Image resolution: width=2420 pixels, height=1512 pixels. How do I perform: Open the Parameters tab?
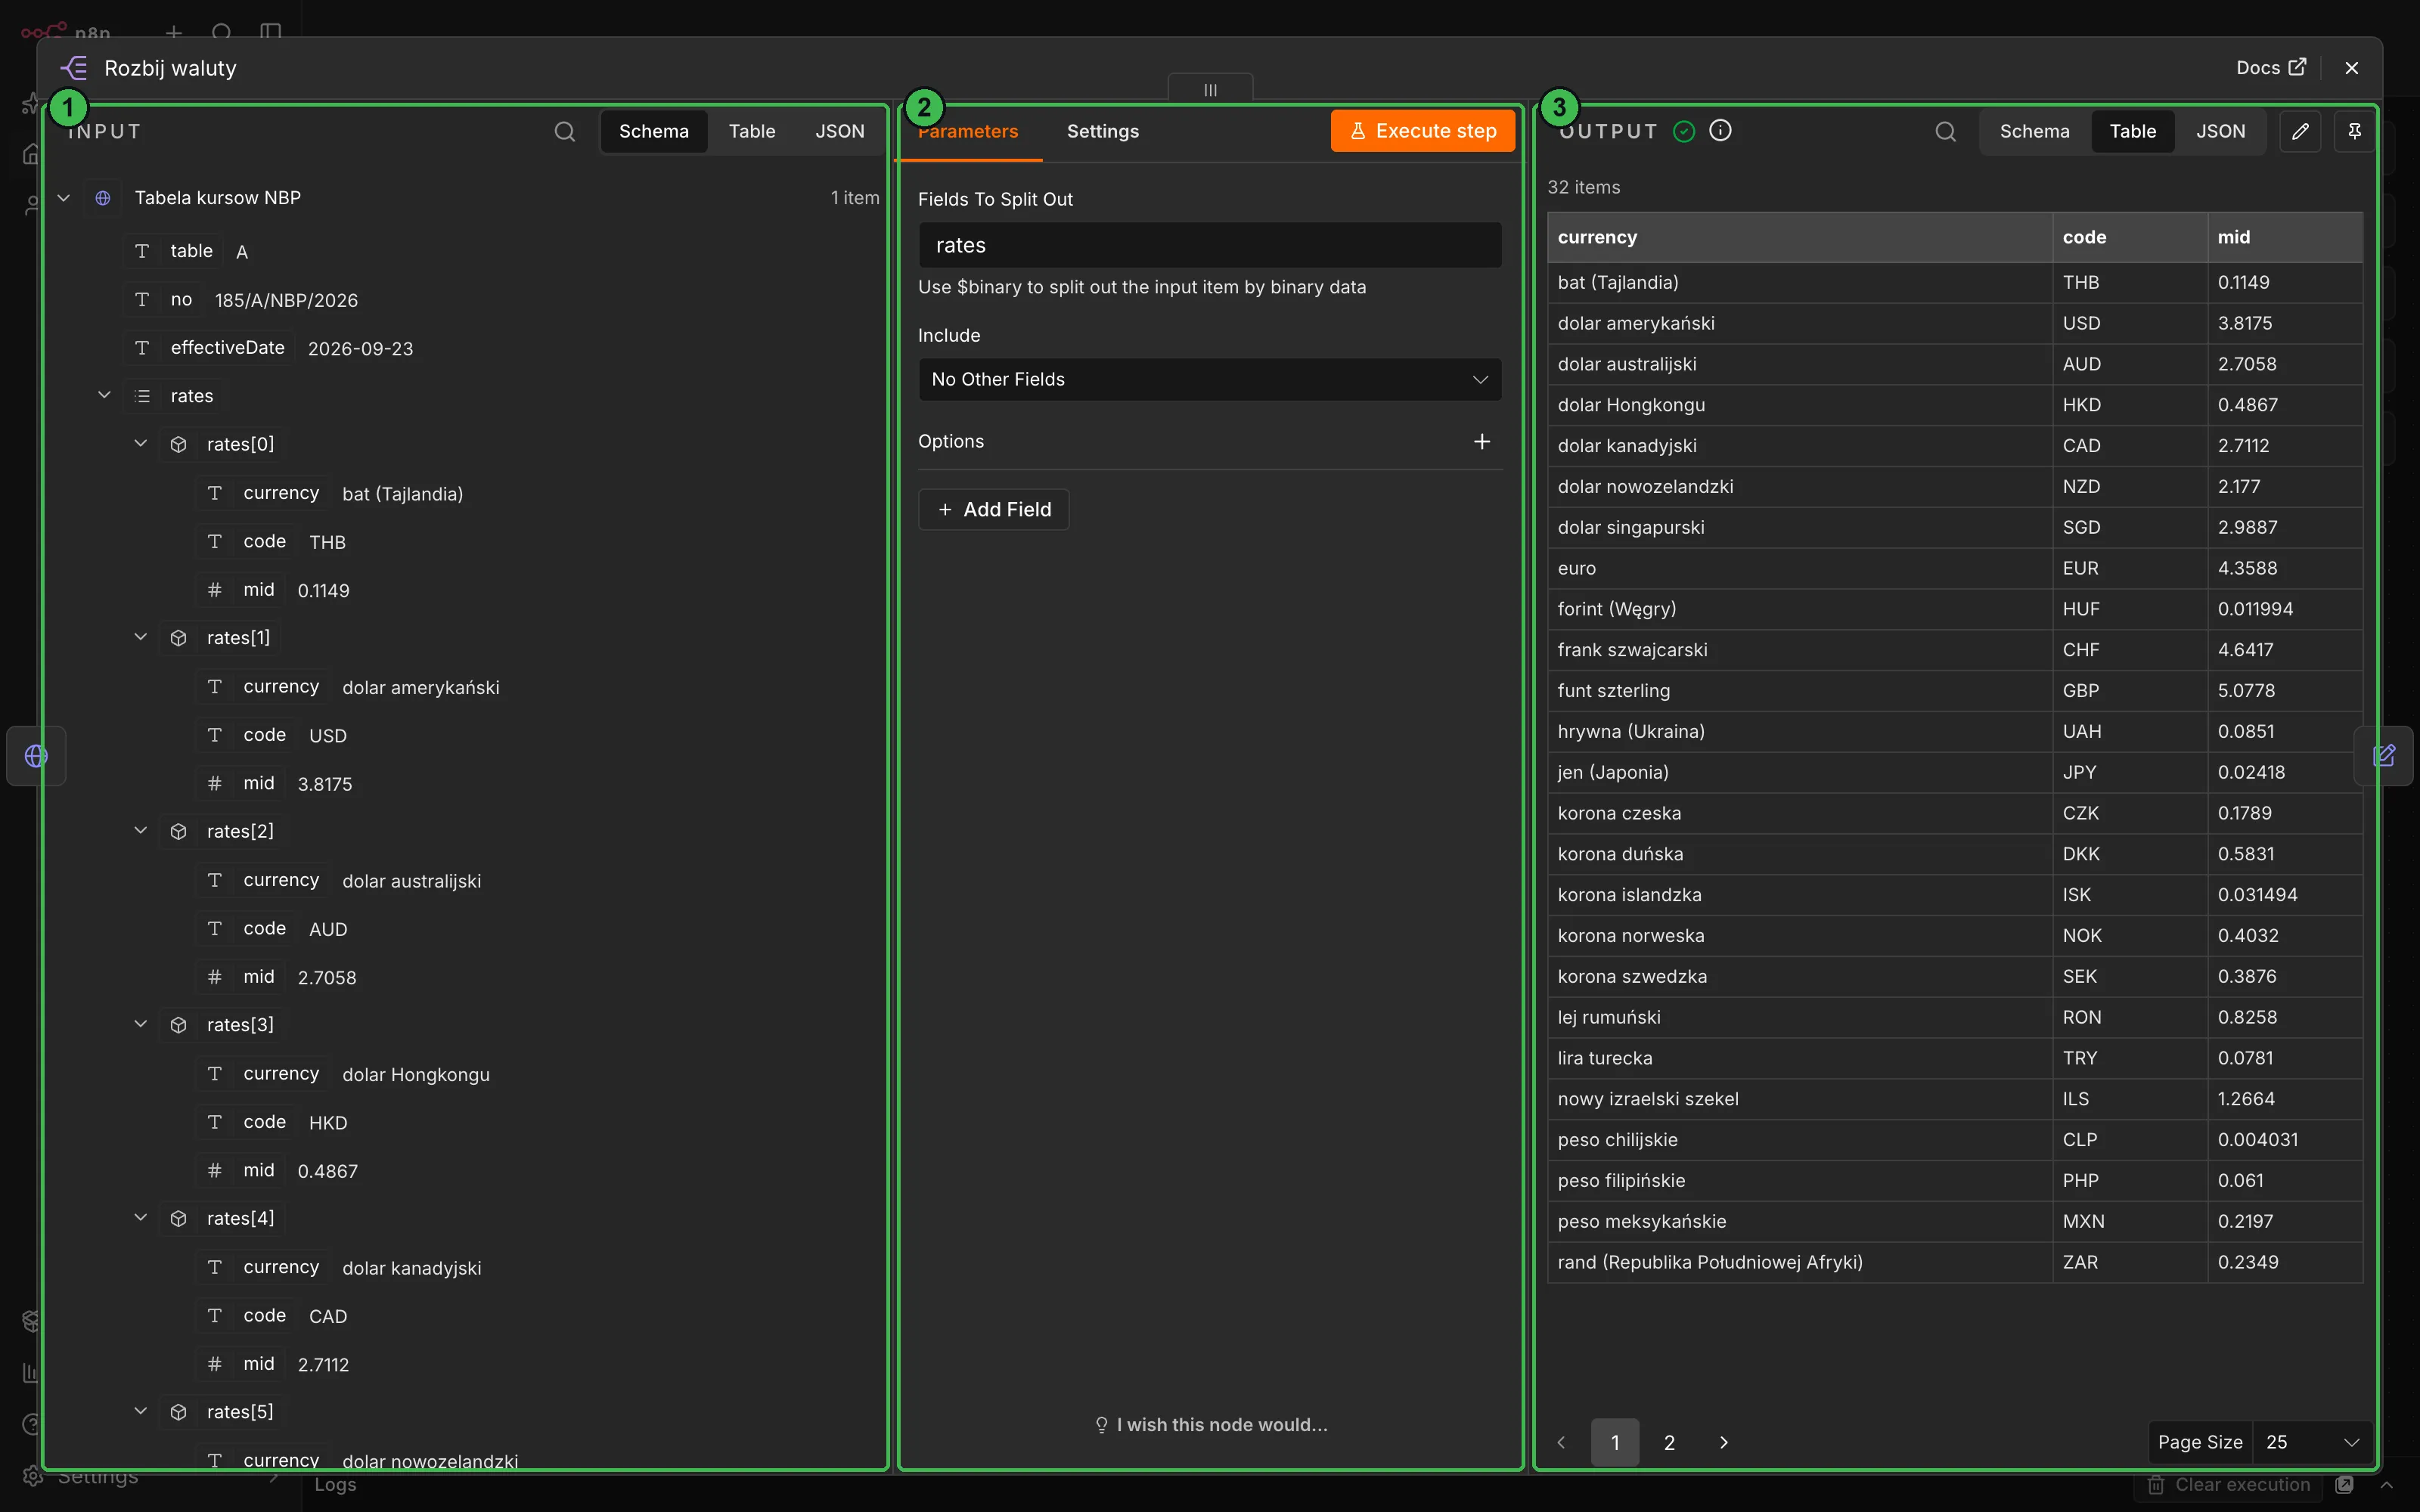tap(967, 131)
